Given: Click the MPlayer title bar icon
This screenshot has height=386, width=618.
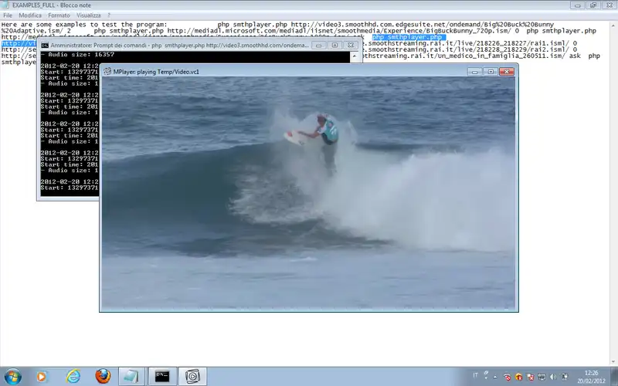Looking at the screenshot, I should tap(107, 72).
